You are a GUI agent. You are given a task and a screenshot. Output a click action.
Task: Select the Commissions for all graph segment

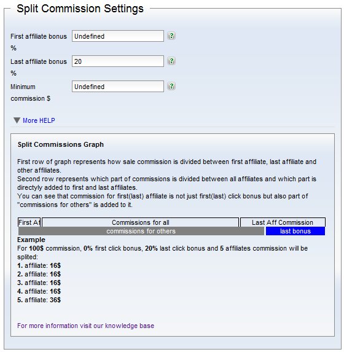[x=140, y=222]
